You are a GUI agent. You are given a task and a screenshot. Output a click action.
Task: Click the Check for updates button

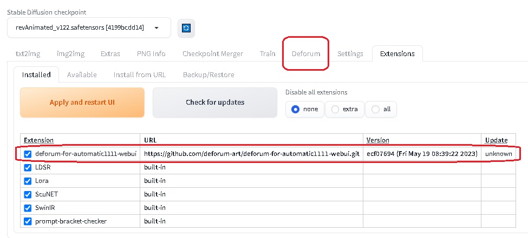coord(215,103)
